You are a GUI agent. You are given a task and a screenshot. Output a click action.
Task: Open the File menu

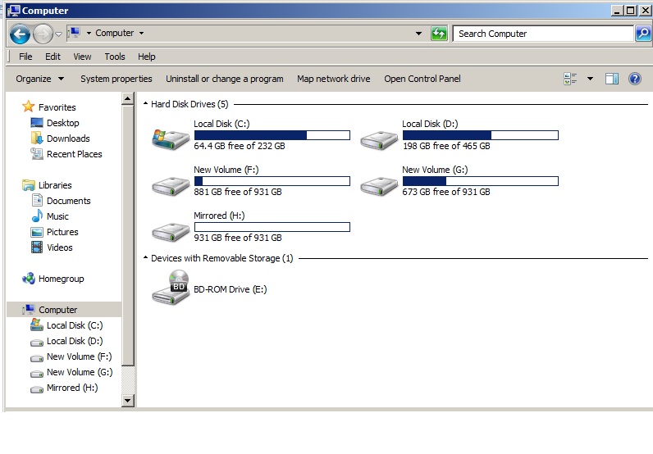(25, 57)
